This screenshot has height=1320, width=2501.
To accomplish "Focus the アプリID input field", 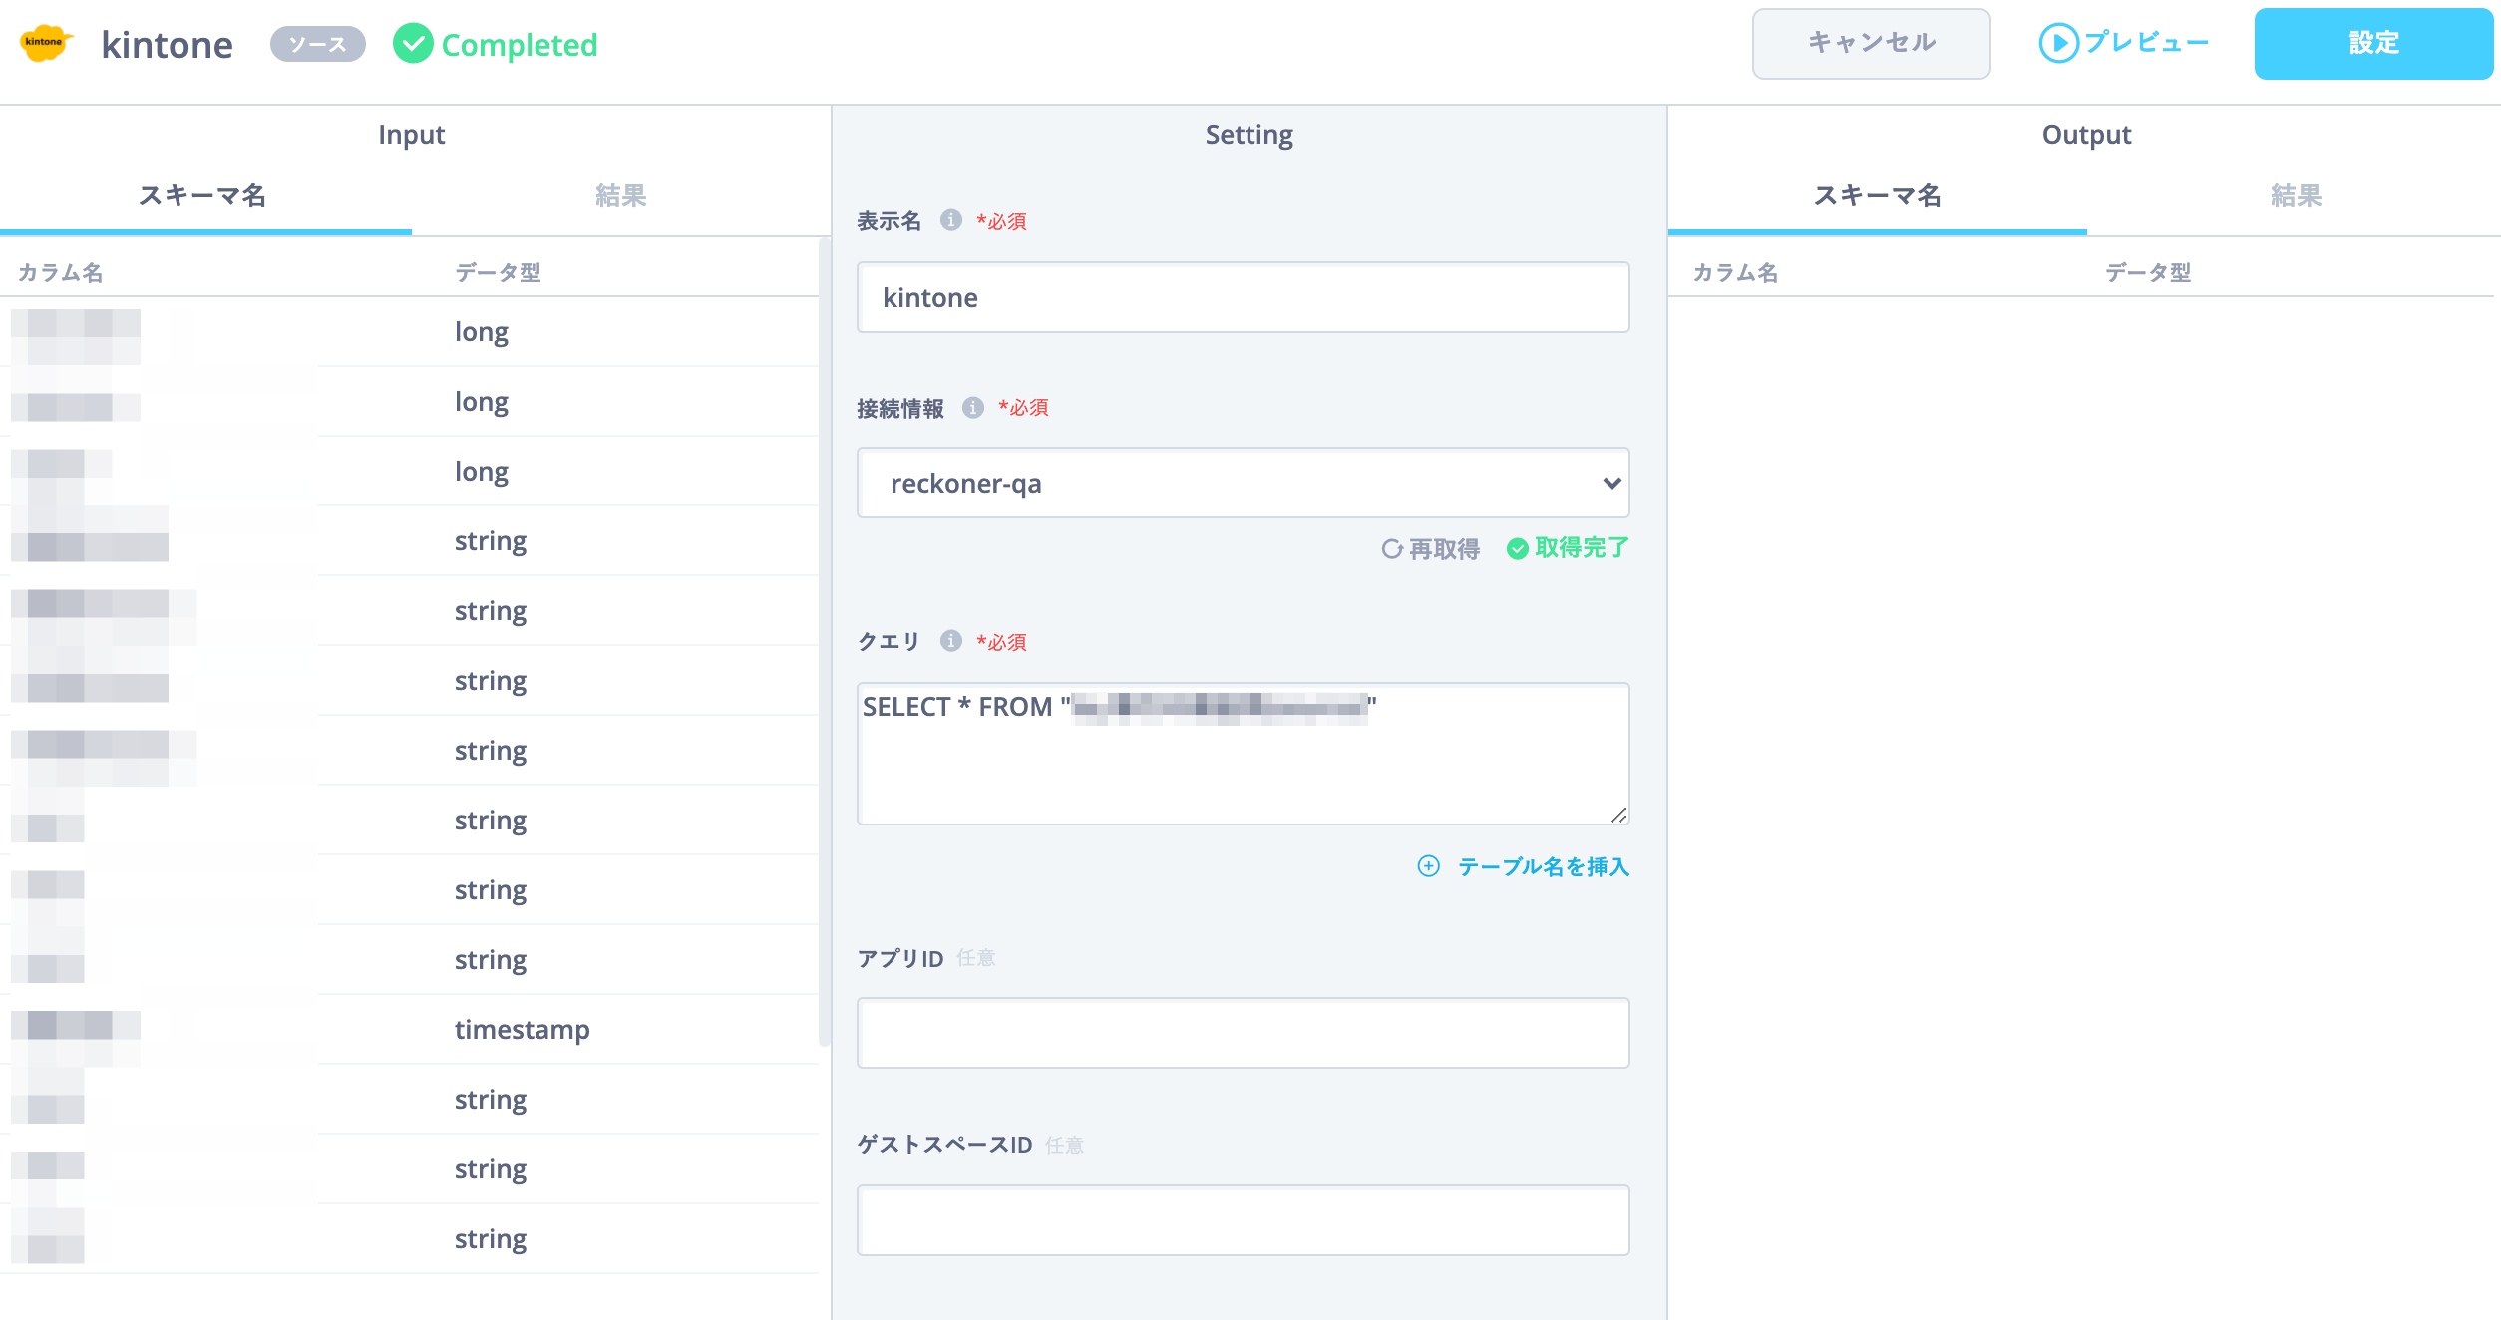I will click(1244, 1033).
